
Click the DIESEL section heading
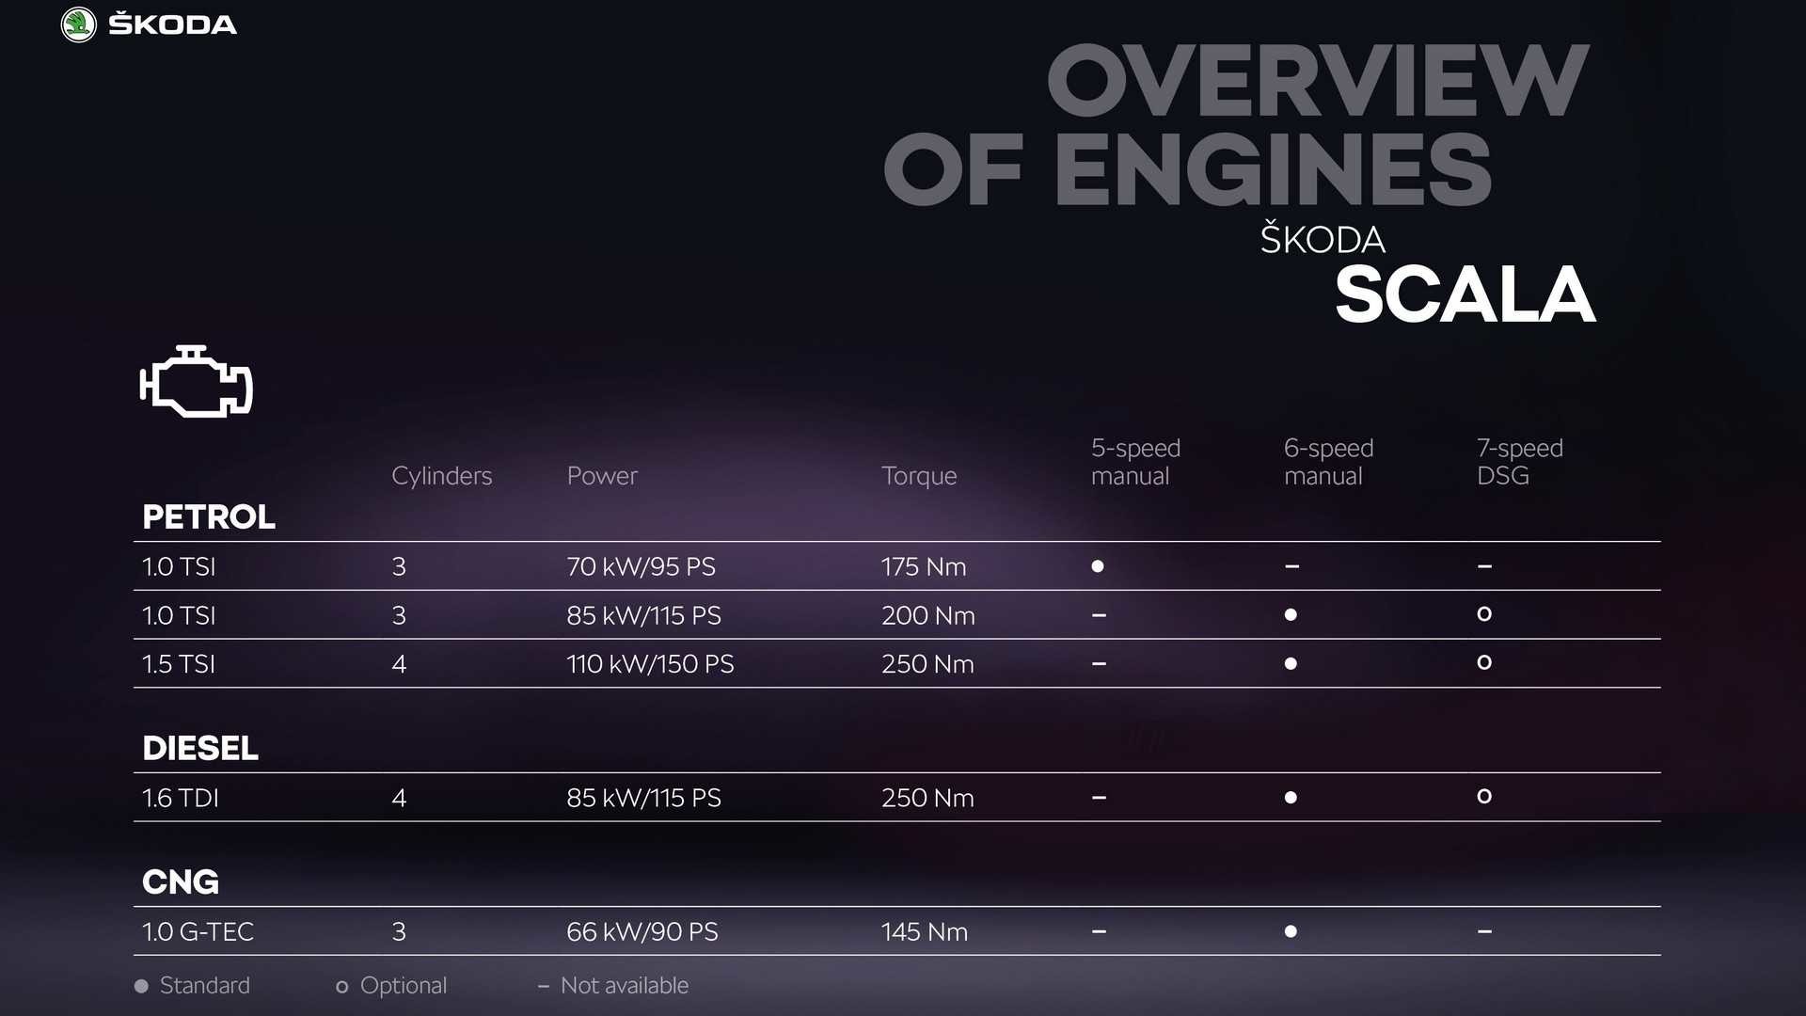[200, 748]
